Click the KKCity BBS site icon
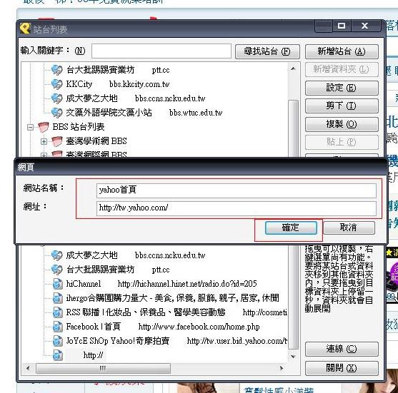398x393 pixels. 56,84
